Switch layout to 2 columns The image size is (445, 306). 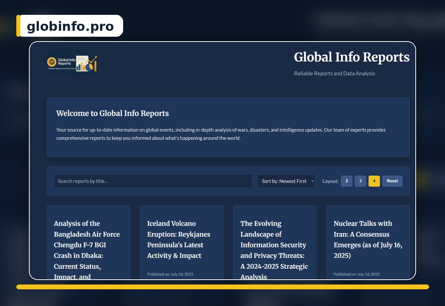click(347, 181)
